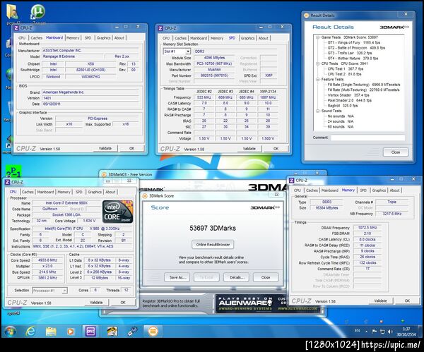
Task: Click the Intel Core i7 logo in CPU-Z
Action: (118, 212)
